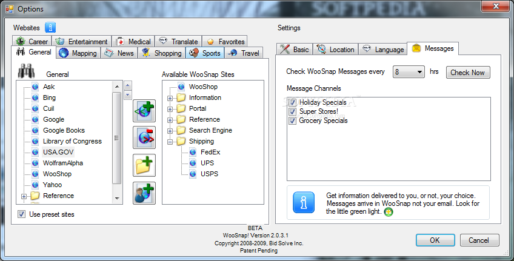Screen dimensions: 514x261
Task: Select the Messages settings tab
Action: pos(433,48)
